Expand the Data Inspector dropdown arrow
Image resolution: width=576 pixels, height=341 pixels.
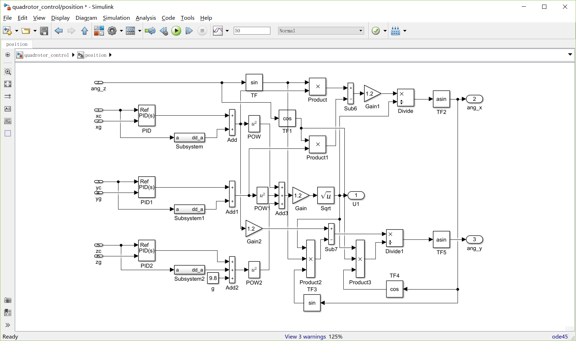click(227, 31)
